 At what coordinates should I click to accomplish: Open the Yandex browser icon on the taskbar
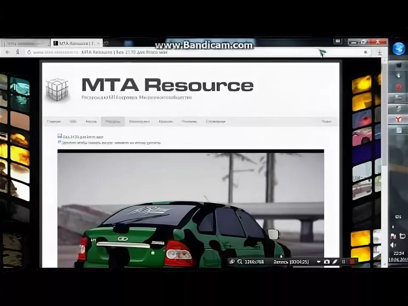(x=398, y=119)
